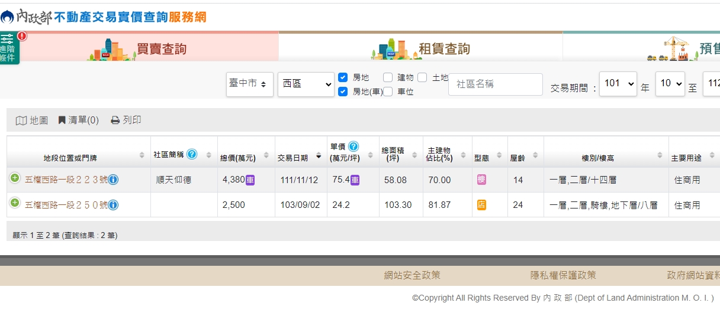Switch to the 買賣查詢 tab
Viewport: 720px width, 316px height.
click(161, 48)
